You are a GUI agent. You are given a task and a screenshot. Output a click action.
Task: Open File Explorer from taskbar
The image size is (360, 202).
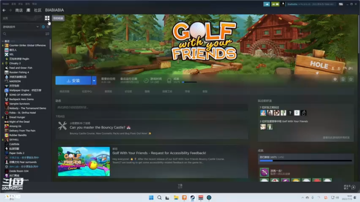176,198
